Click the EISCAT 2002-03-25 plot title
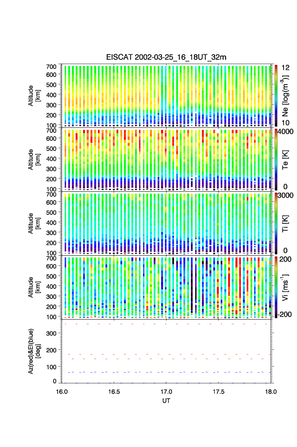The width and height of the screenshot is (297, 447). click(167, 57)
